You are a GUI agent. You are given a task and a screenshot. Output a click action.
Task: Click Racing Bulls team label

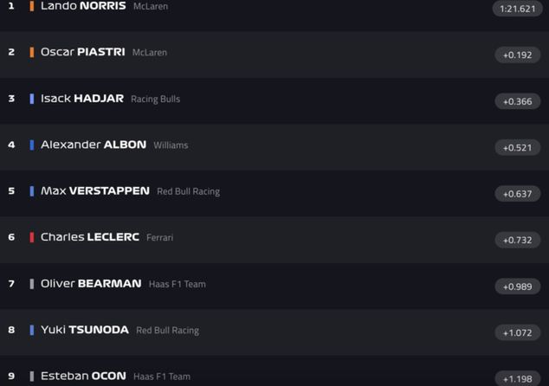(x=156, y=100)
